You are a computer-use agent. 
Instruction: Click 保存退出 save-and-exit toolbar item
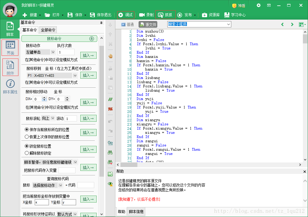tap(101, 15)
